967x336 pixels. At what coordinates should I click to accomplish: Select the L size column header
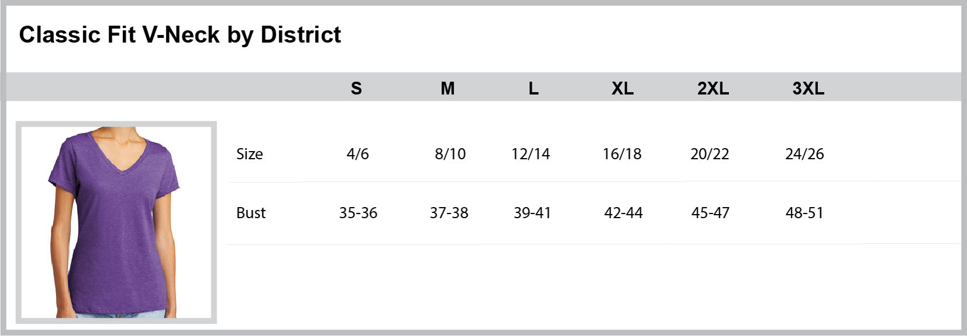pos(533,88)
